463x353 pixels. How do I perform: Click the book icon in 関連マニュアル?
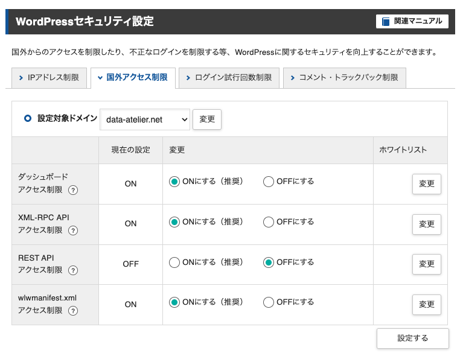point(386,22)
